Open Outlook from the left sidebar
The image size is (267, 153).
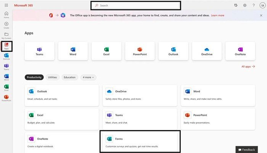point(6,56)
